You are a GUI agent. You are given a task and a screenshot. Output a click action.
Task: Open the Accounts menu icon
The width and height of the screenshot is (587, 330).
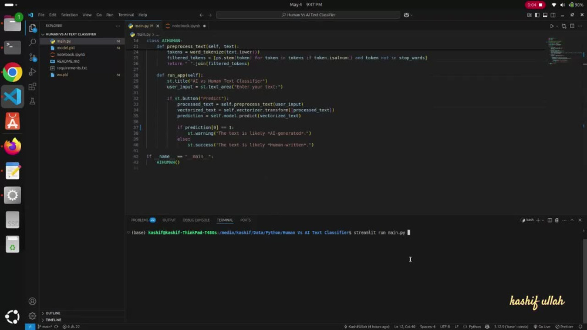coord(32,301)
